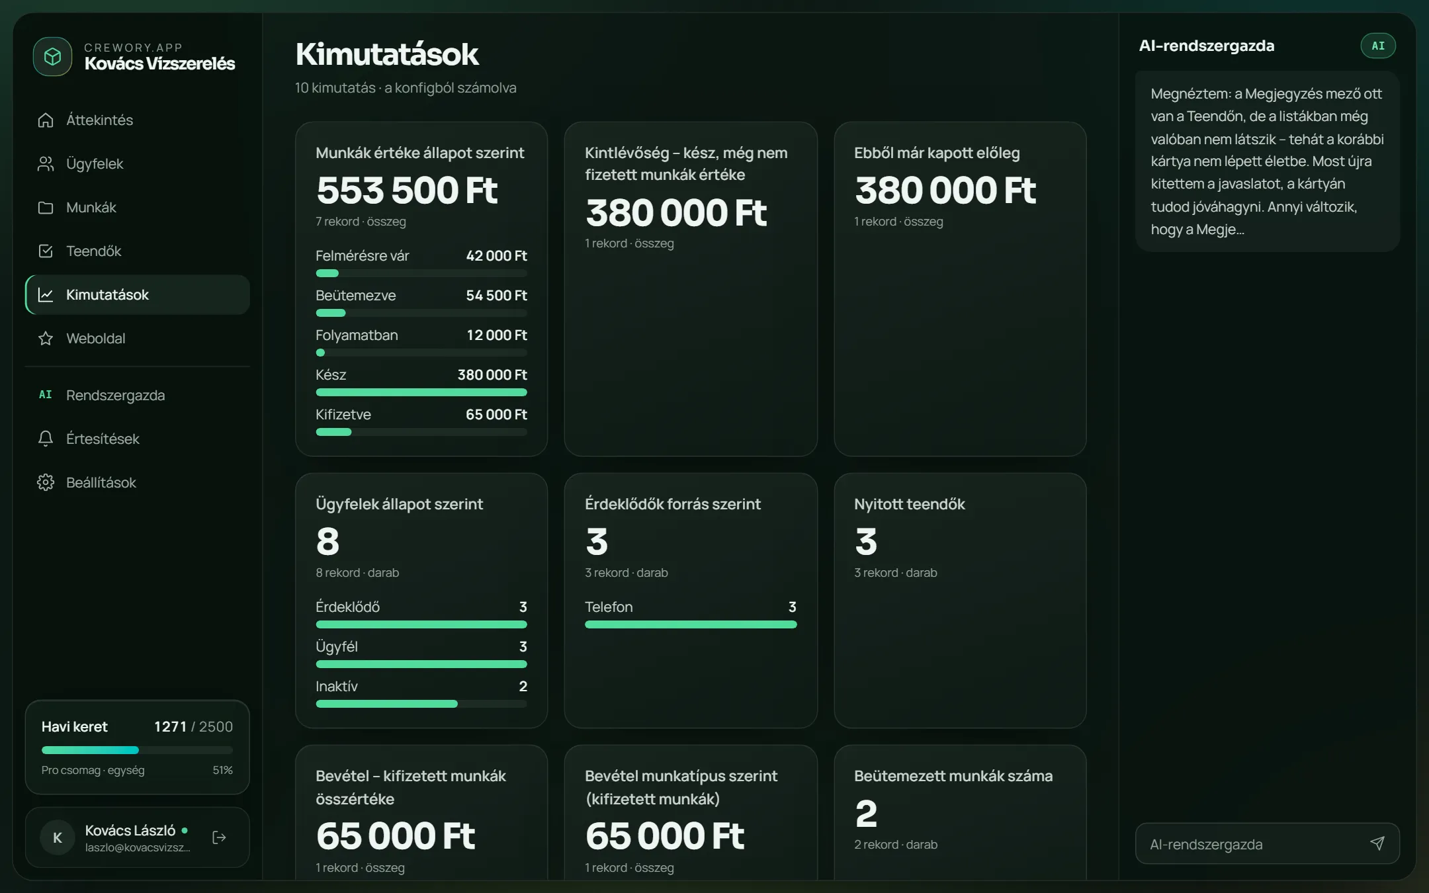
Task: Click the Weboldal star icon
Action: click(x=46, y=338)
